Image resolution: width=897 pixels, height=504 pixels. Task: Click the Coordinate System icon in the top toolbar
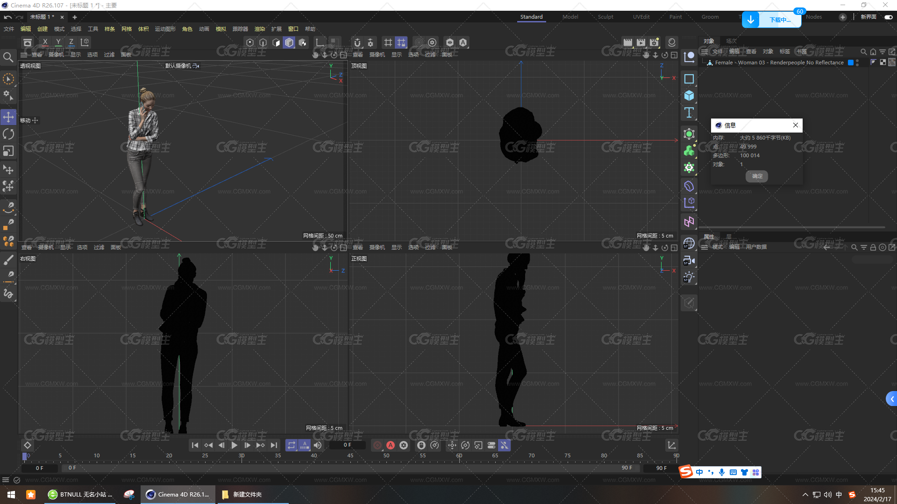(x=85, y=42)
